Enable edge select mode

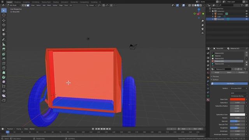[25, 5]
